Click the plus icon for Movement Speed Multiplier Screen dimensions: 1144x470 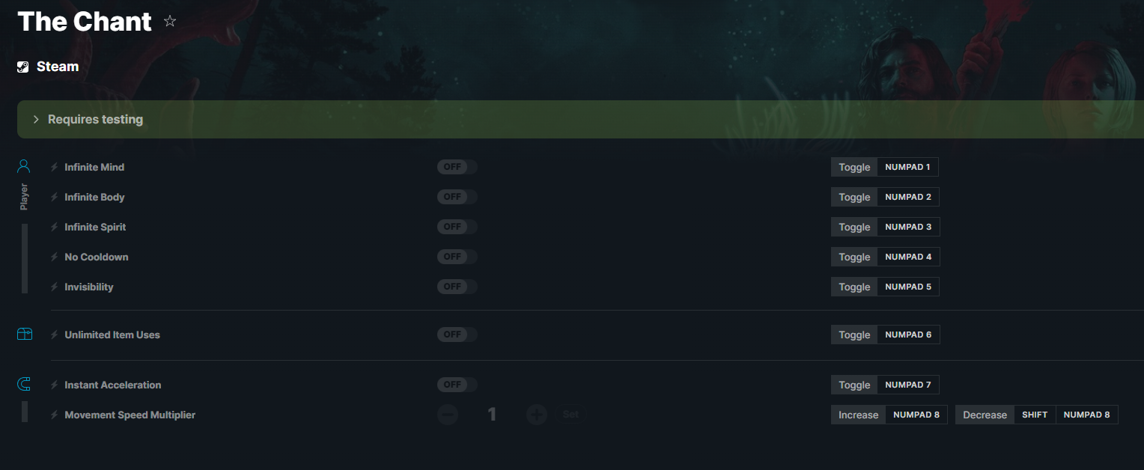pyautogui.click(x=537, y=414)
